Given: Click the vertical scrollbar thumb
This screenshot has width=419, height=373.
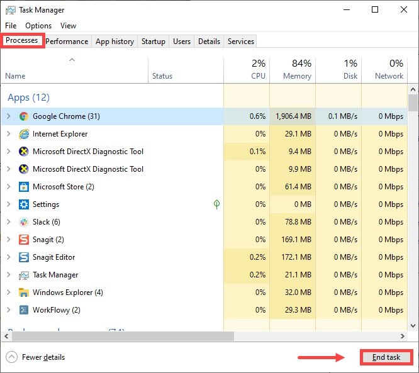Looking at the screenshot, I should [x=413, y=103].
